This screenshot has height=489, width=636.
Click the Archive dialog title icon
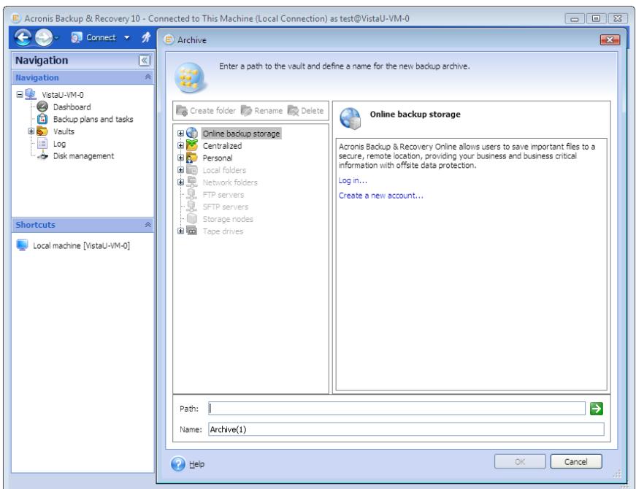pyautogui.click(x=169, y=39)
